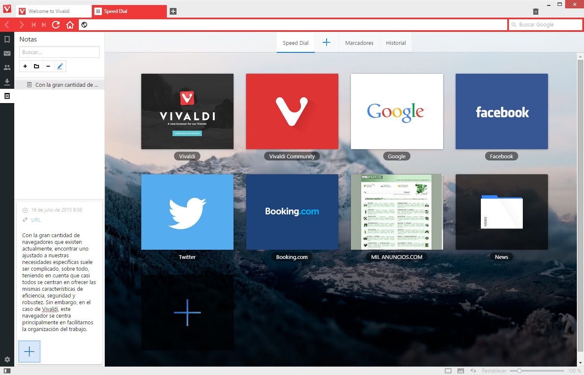Click the Notas panel heading
The image size is (584, 375).
pyautogui.click(x=28, y=39)
